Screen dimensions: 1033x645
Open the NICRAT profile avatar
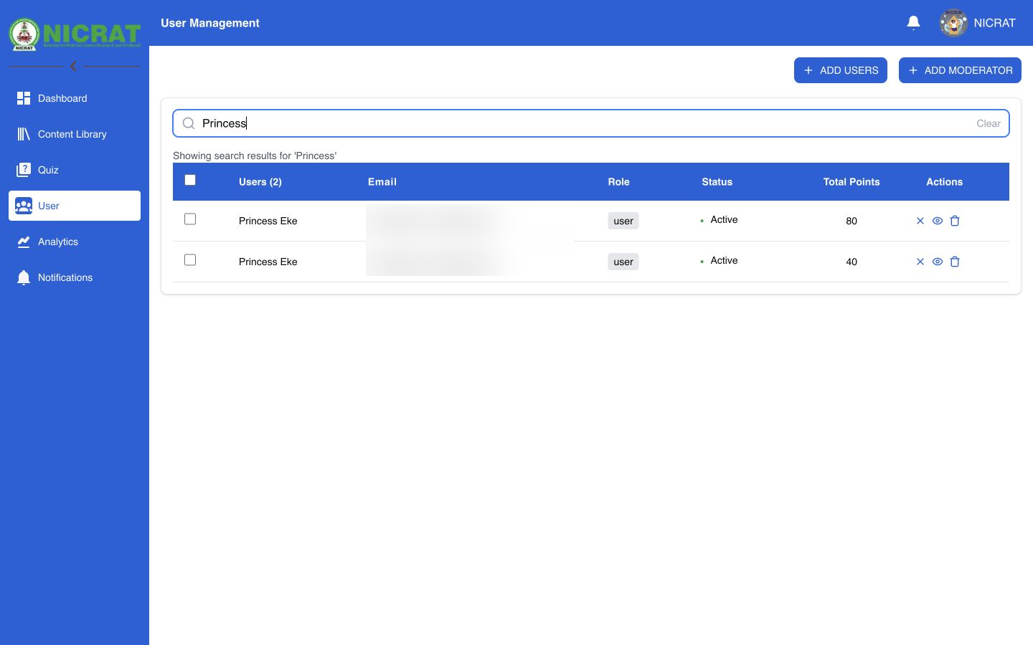click(x=953, y=23)
